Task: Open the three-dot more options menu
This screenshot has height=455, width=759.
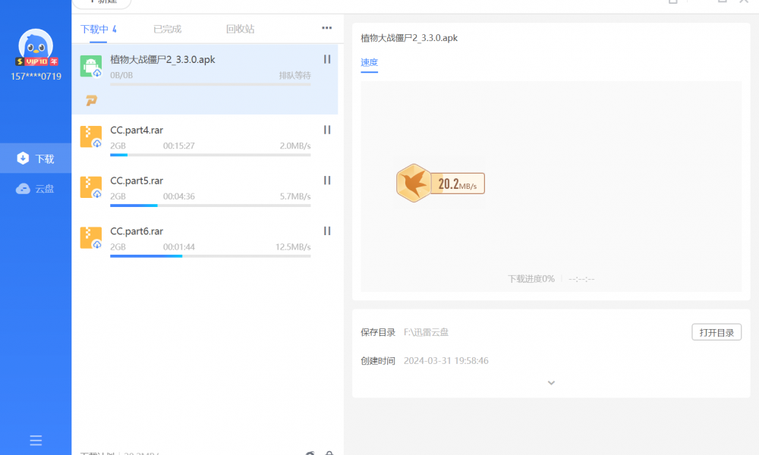Action: (326, 29)
